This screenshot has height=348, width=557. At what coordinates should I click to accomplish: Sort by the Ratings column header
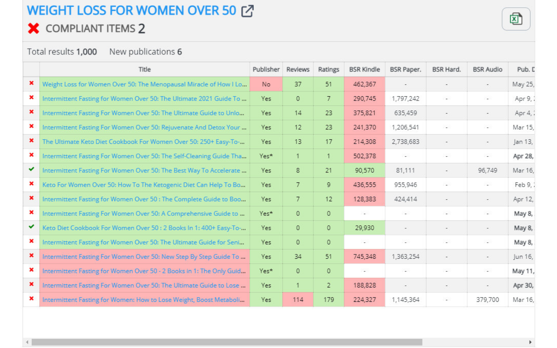click(x=329, y=70)
